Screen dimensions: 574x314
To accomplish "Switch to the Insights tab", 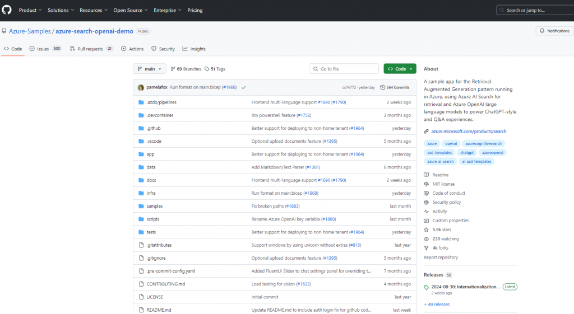I will 194,49.
